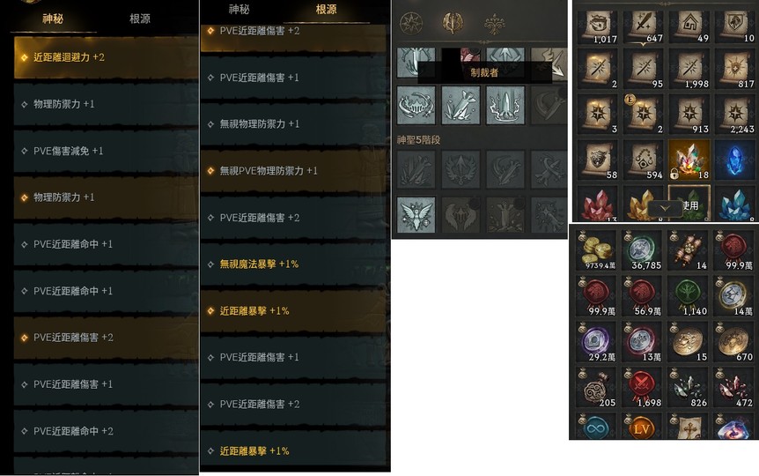Toggle the 近距離暴擊 +1% highlighted row
The image size is (759, 476).
point(293,310)
